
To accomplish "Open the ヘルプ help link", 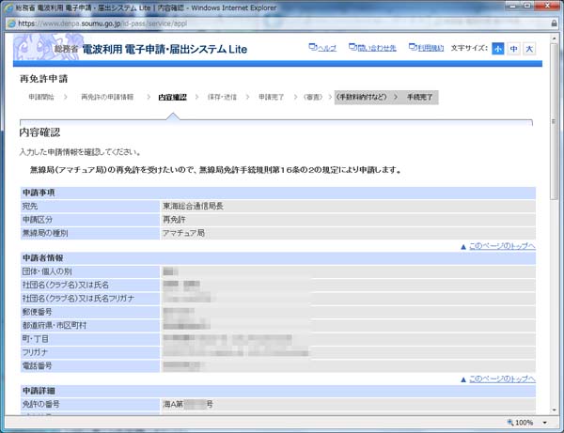I will pos(322,47).
